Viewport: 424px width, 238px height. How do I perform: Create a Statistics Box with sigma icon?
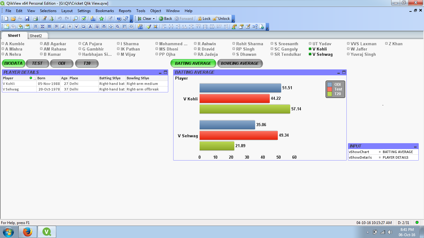click(43, 27)
